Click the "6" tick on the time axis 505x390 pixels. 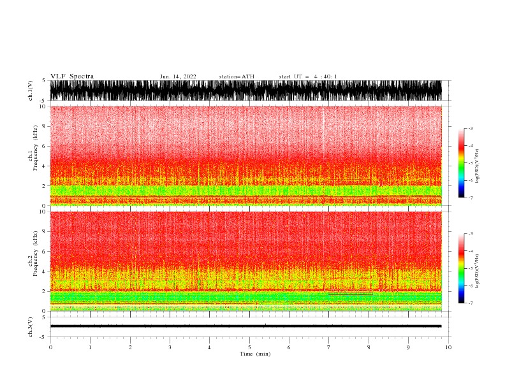289,347
